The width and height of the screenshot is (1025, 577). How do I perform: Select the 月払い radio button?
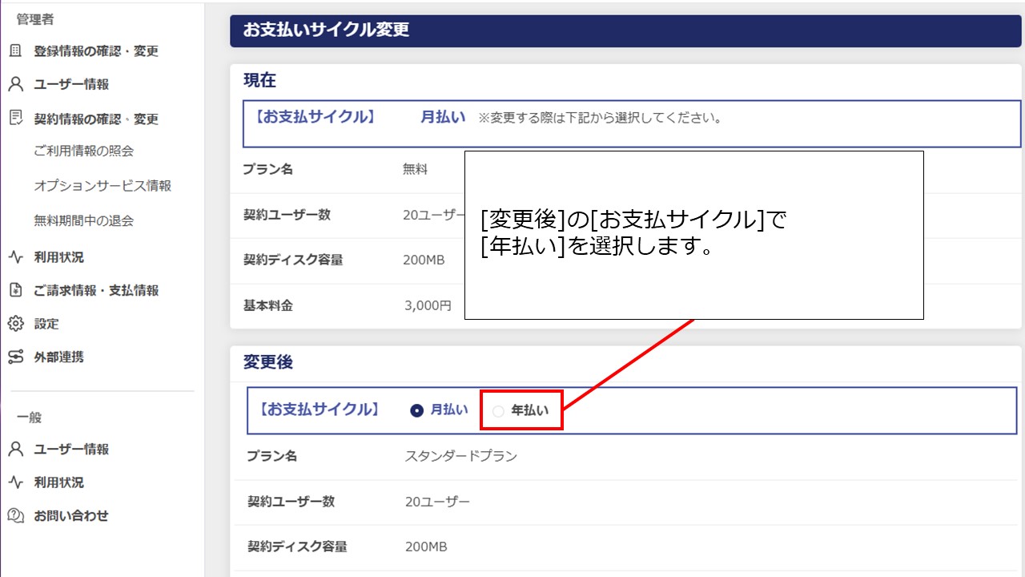pos(416,410)
